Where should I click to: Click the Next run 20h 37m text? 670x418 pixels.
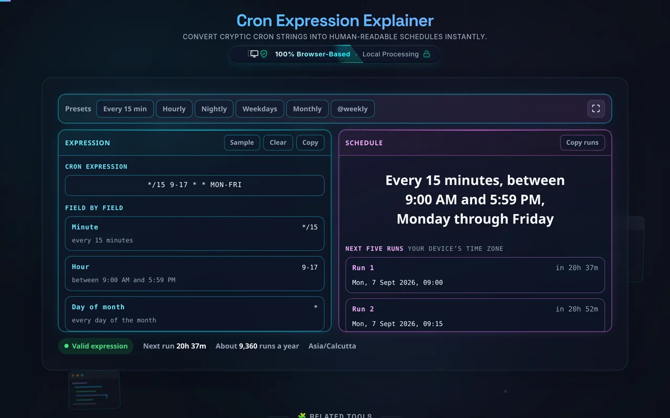click(x=174, y=346)
